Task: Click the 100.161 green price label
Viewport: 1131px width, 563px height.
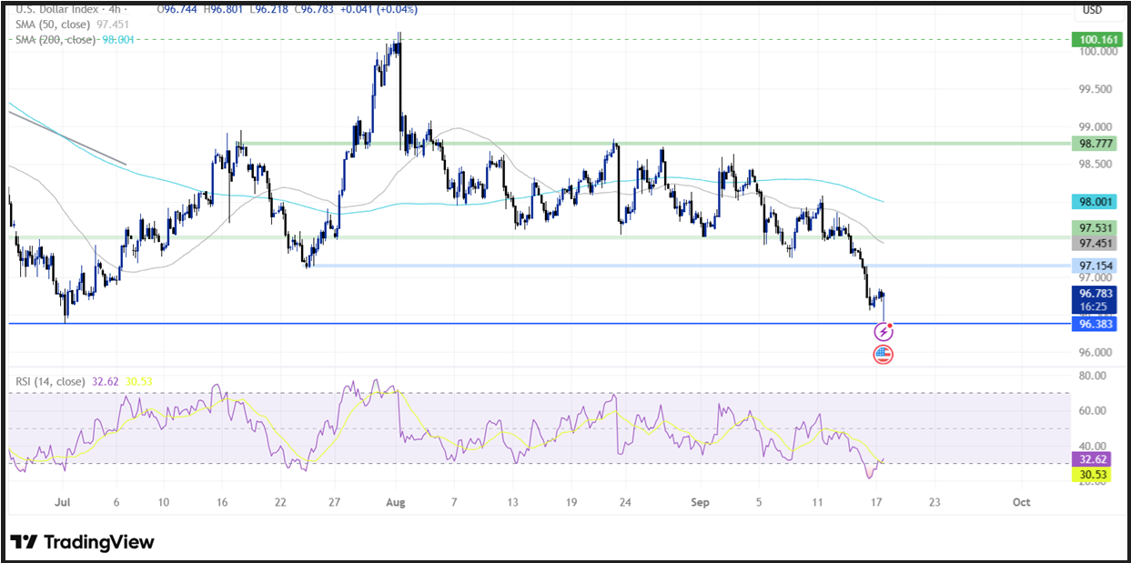Action: [1096, 39]
